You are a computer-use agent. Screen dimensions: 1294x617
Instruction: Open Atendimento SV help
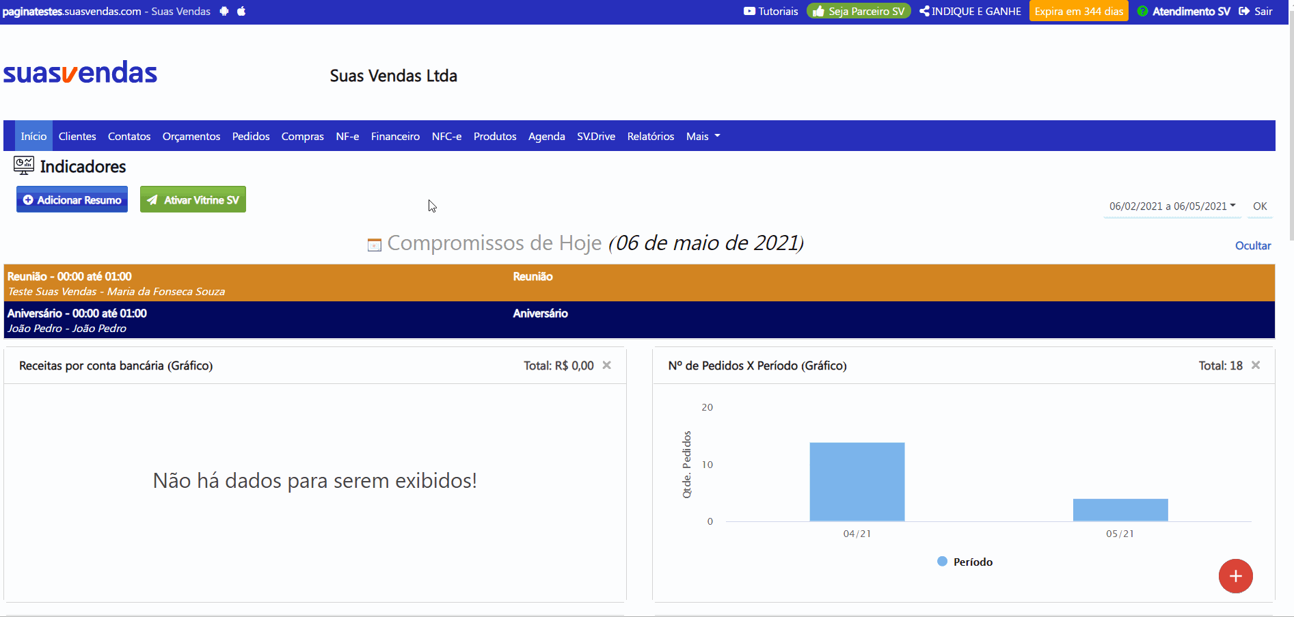1183,11
